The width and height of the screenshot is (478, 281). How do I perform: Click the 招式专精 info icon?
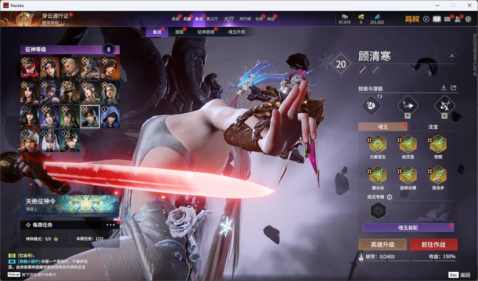389,197
